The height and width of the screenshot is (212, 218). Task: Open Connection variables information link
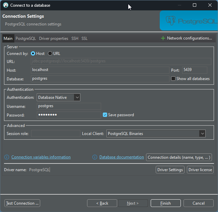tap(41, 157)
